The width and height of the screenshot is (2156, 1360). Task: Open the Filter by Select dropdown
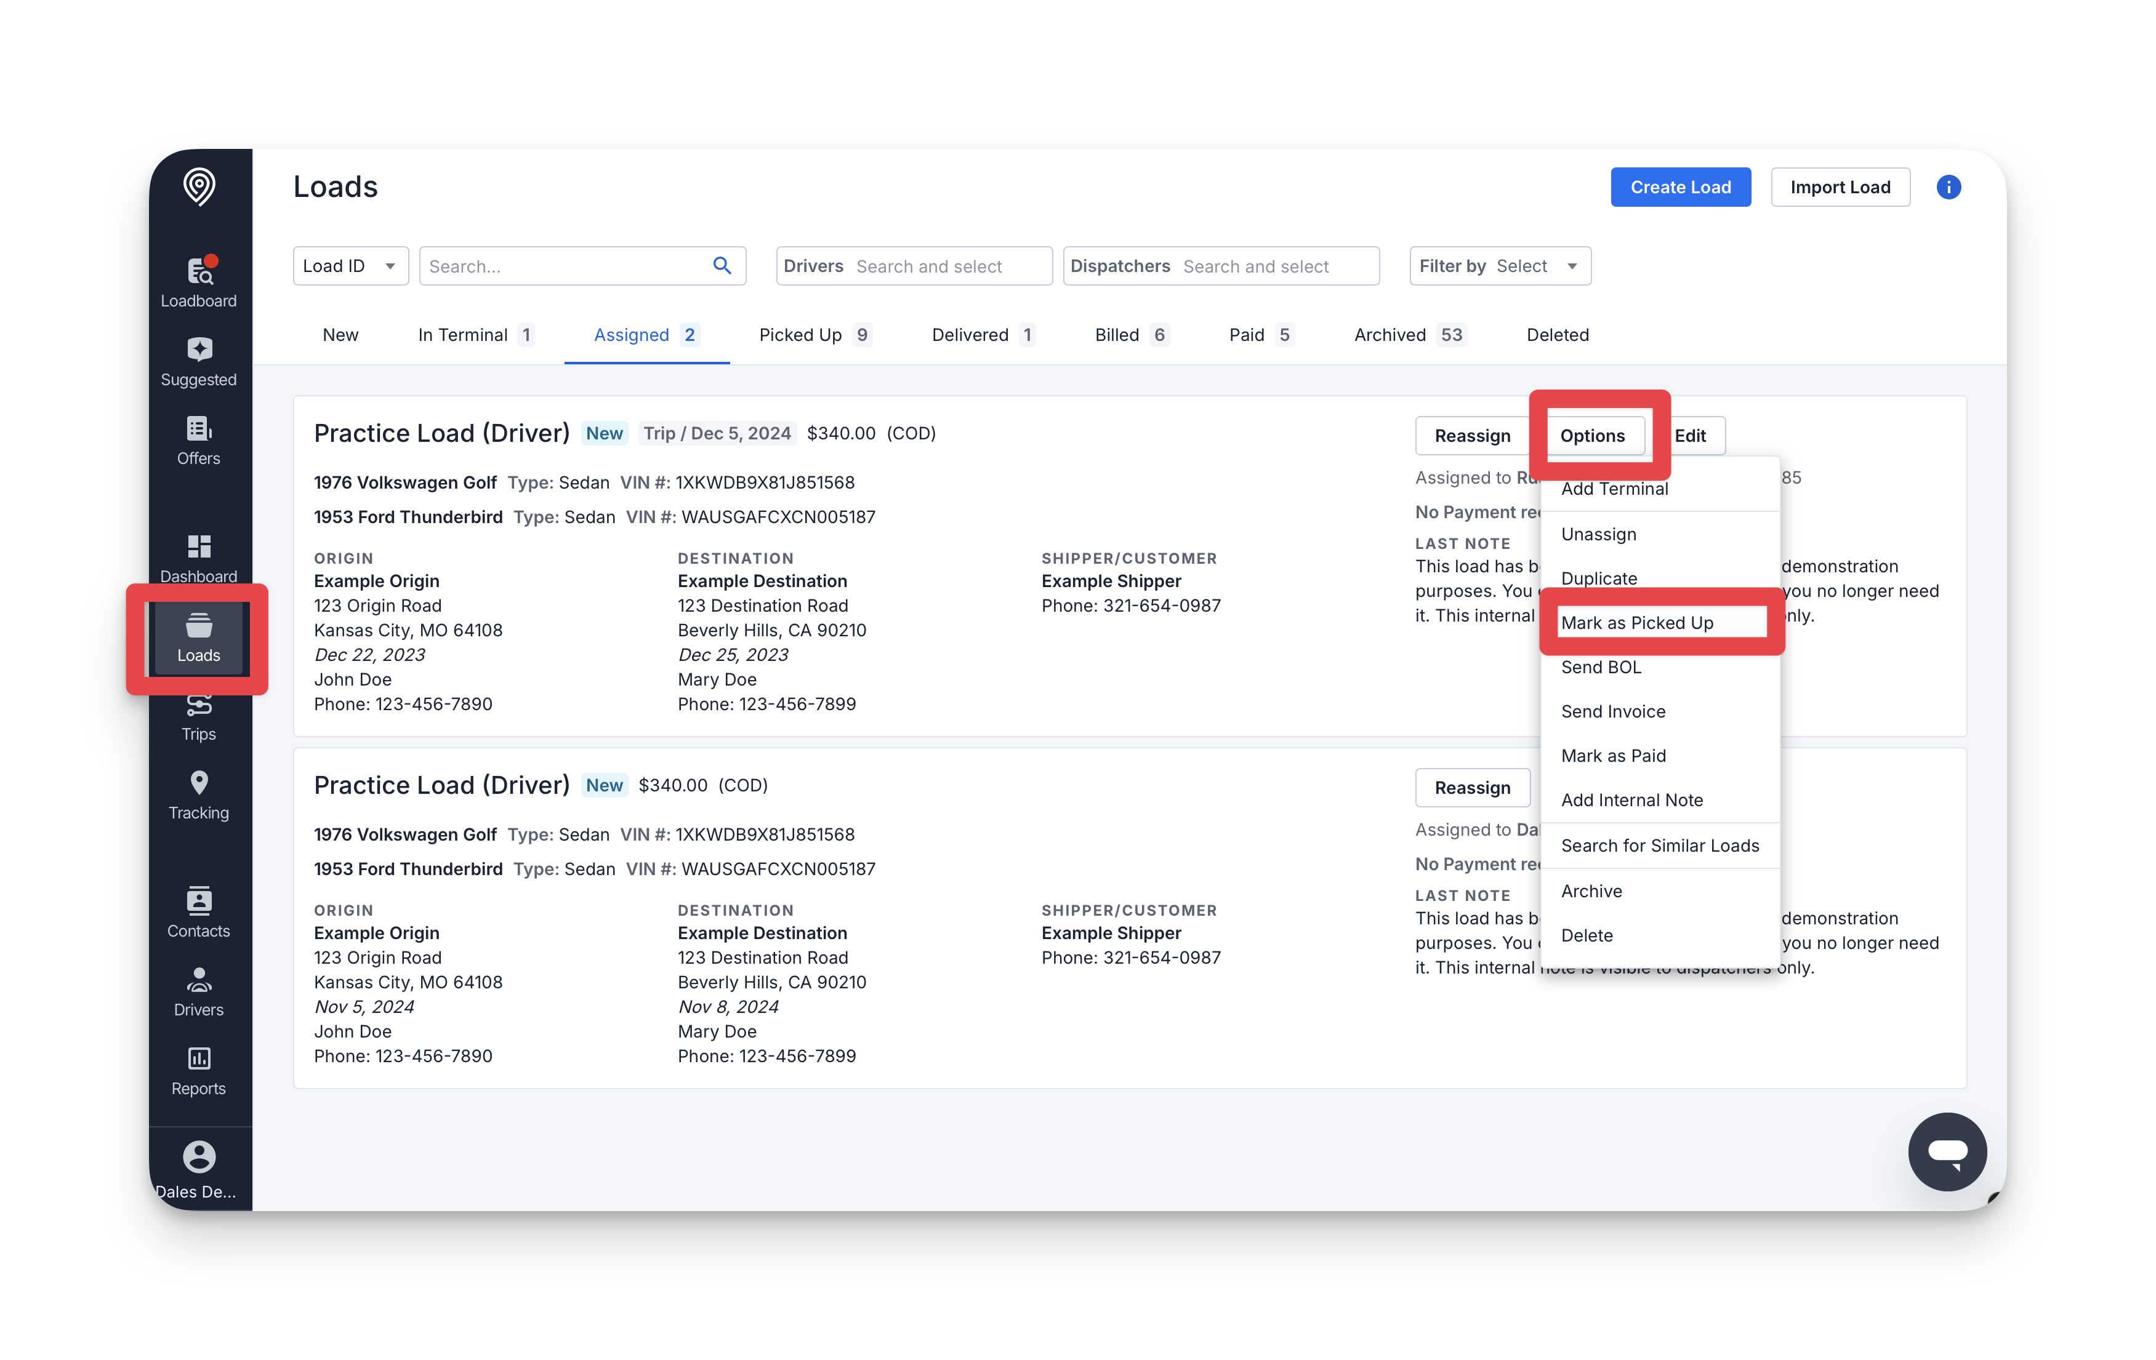(1500, 266)
